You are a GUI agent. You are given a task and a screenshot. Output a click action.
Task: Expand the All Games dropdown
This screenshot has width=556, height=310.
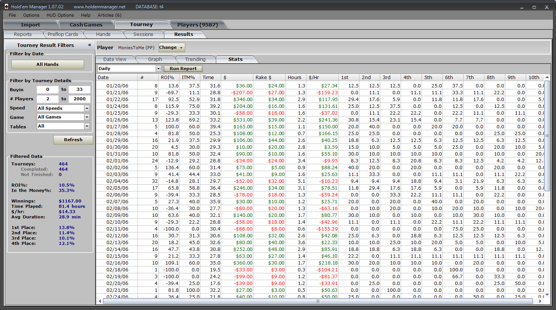[87, 117]
